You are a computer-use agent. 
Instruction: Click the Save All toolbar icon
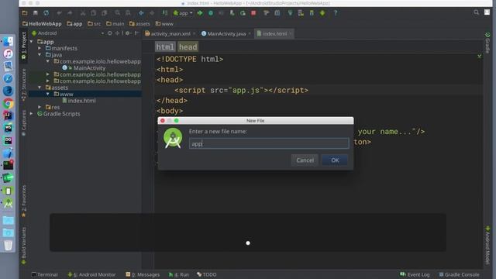[36, 13]
